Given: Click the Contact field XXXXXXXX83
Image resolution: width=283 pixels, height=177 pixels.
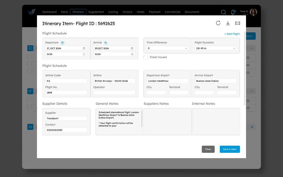Looking at the screenshot, I should [66, 130].
